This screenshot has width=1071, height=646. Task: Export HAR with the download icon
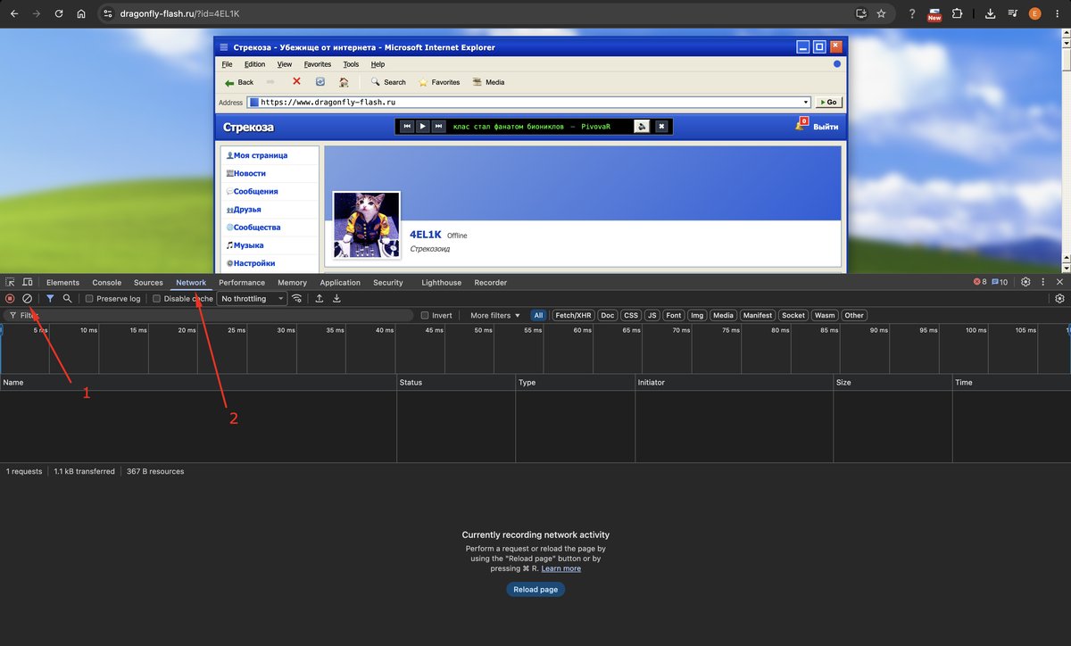coord(336,299)
